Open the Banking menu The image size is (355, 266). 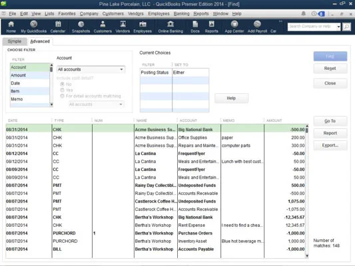182,14
